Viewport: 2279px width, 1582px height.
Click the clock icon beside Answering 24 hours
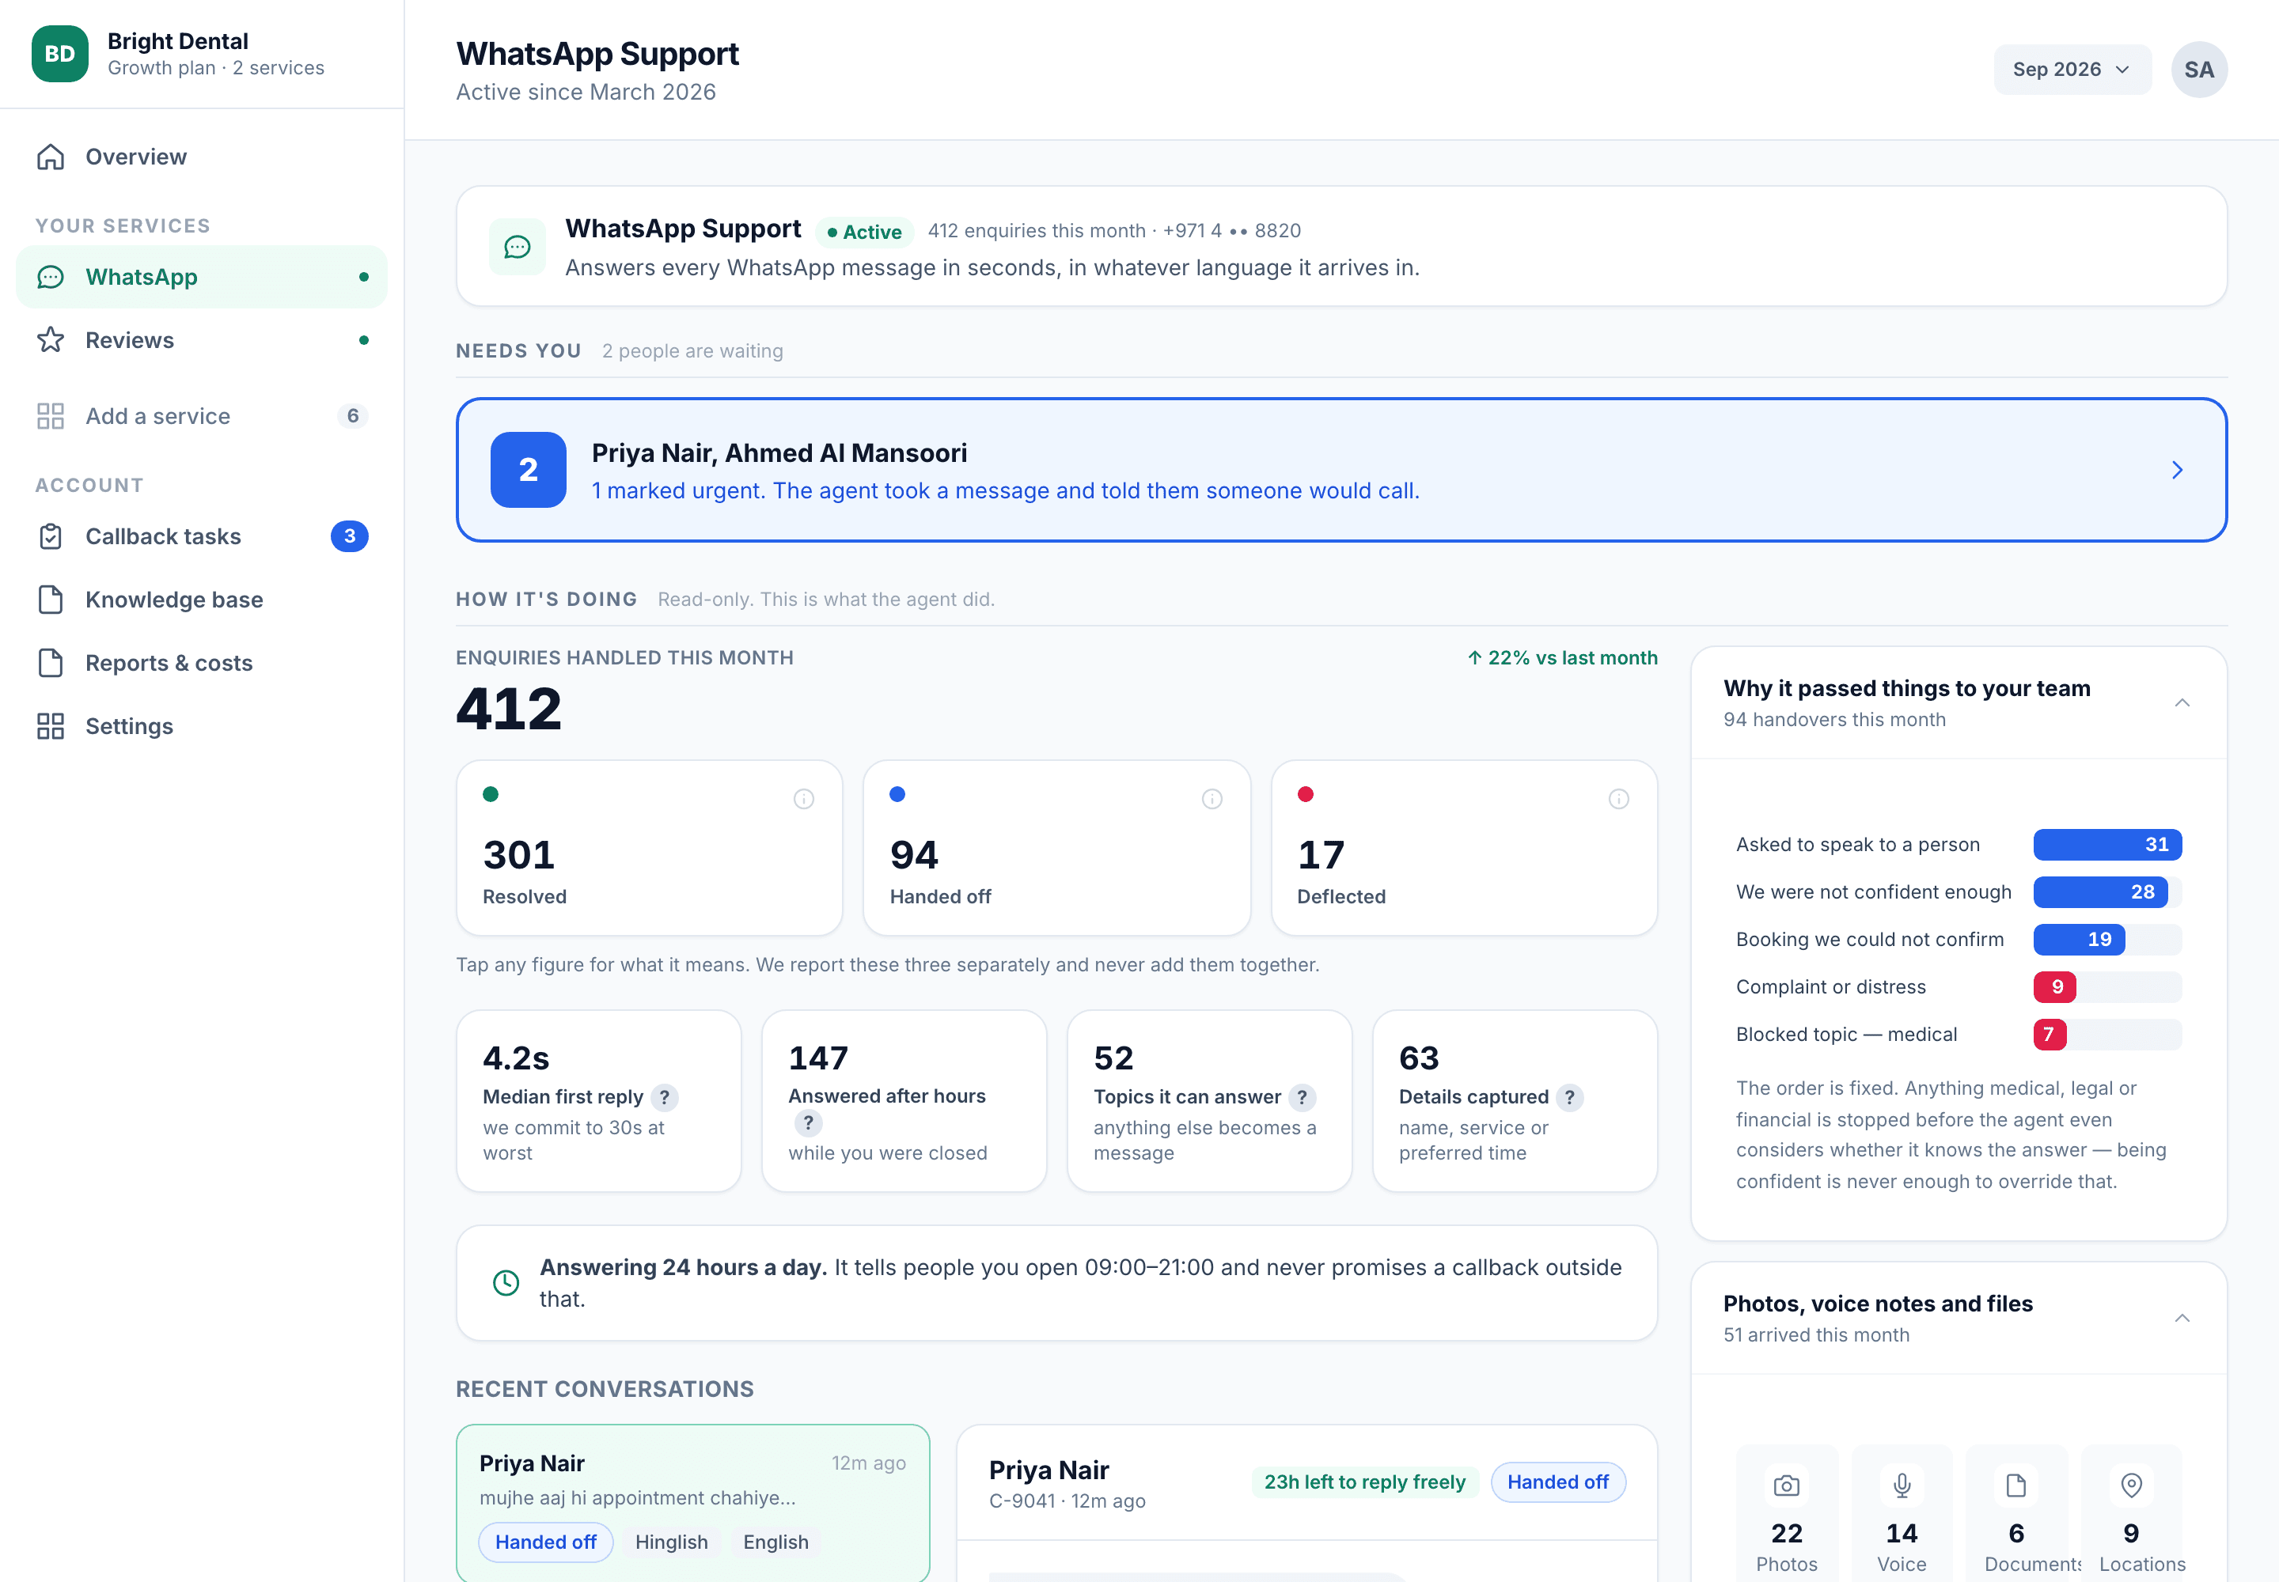(506, 1283)
